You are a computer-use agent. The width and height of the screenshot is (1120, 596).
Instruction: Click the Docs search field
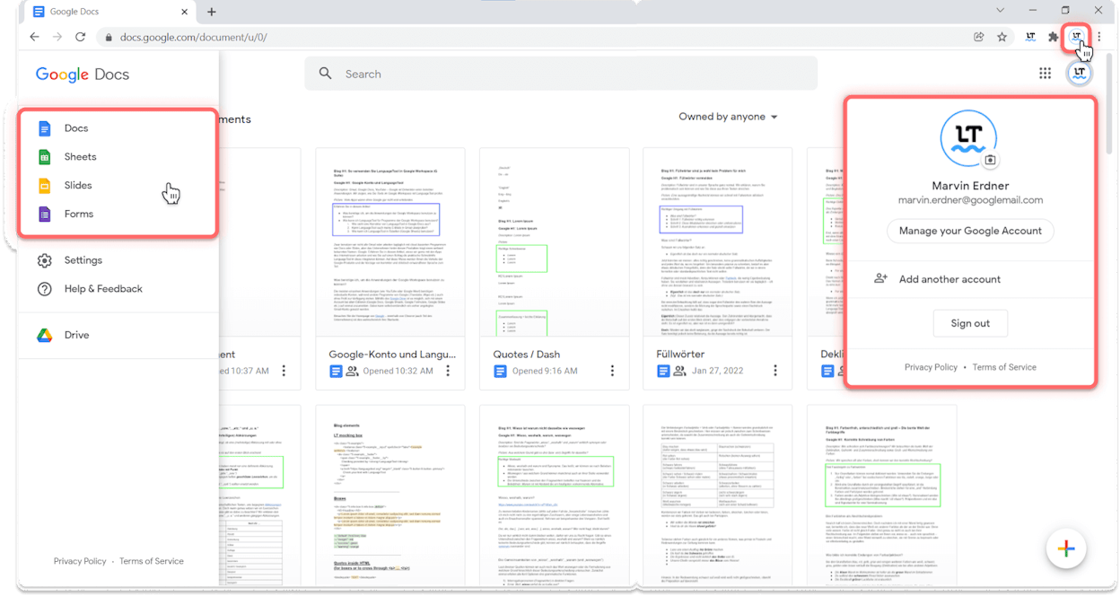(x=561, y=74)
